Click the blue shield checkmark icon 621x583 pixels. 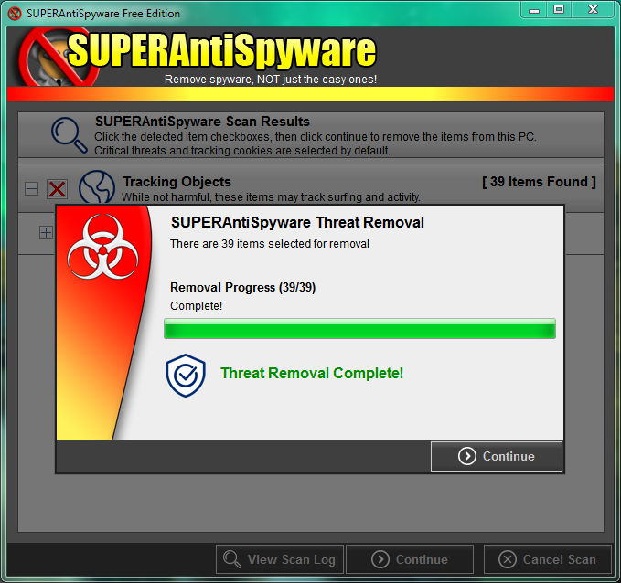point(186,376)
